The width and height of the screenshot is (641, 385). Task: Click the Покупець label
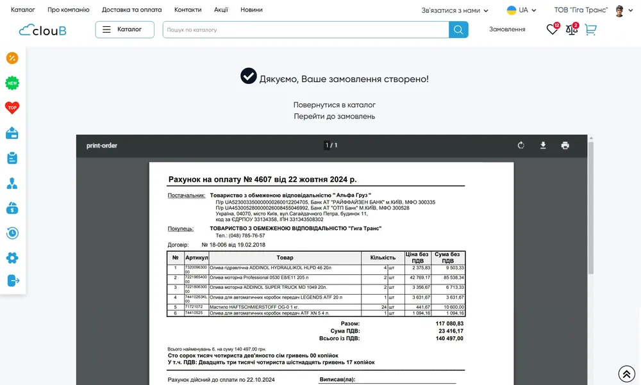pyautogui.click(x=180, y=229)
